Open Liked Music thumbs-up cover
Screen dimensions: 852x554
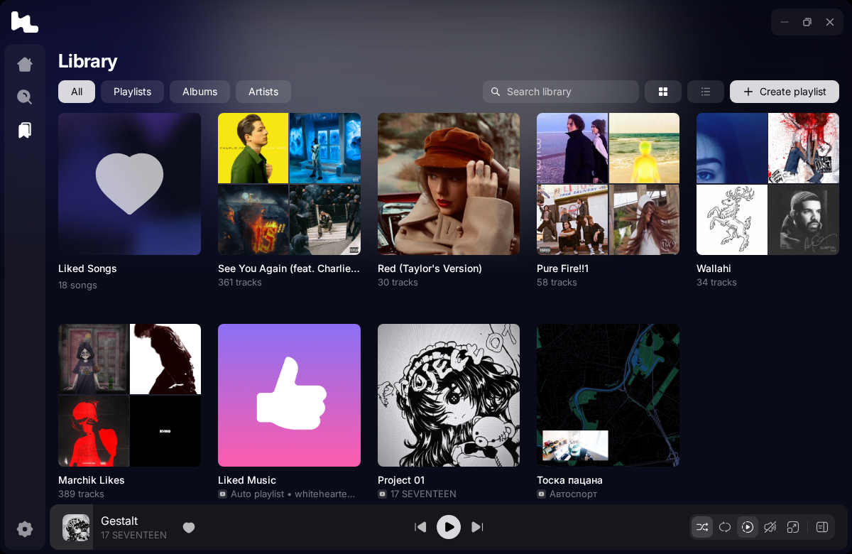pyautogui.click(x=289, y=395)
